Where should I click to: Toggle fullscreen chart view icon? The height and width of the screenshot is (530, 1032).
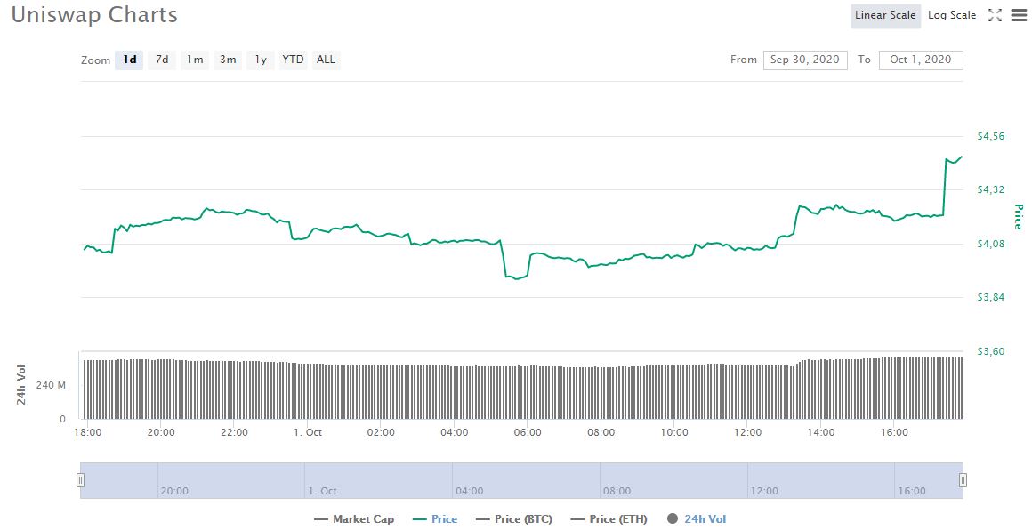(x=995, y=15)
